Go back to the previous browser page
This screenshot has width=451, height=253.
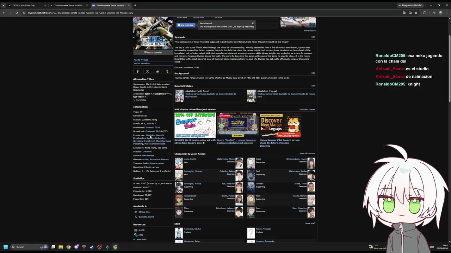4,13
